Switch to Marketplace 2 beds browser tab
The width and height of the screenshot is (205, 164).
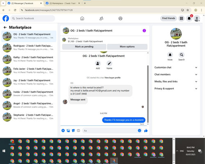[x=63, y=3]
